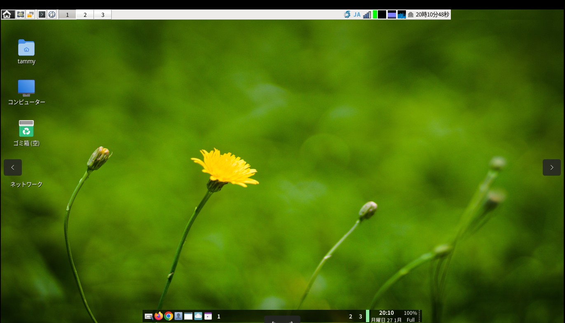Open the contacts icon in the dock
Screen dimensions: 565x323
click(x=178, y=316)
